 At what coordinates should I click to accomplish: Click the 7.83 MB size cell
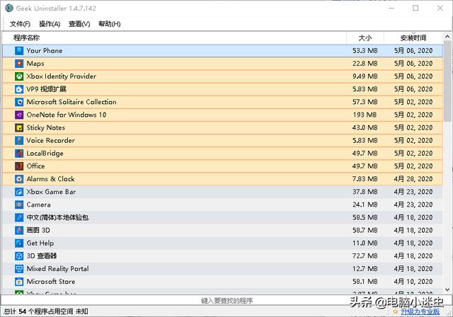[365, 179]
